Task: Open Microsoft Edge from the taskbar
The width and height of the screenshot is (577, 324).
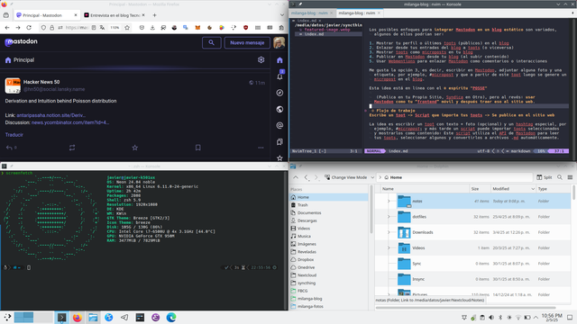Action: [x=171, y=318]
